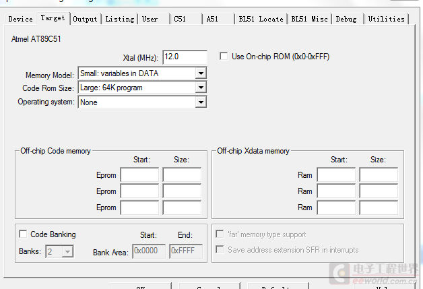The height and width of the screenshot is (289, 423).
Task: Click first Ram Start field
Action: (x=336, y=175)
